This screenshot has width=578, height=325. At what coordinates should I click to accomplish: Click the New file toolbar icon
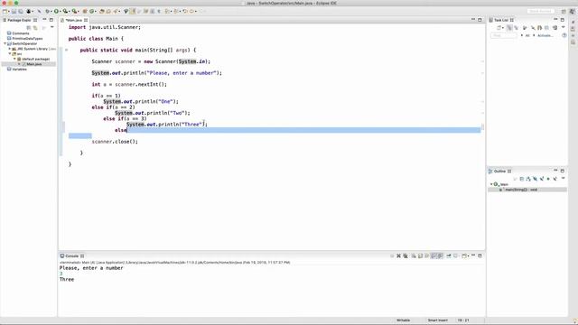(5, 12)
